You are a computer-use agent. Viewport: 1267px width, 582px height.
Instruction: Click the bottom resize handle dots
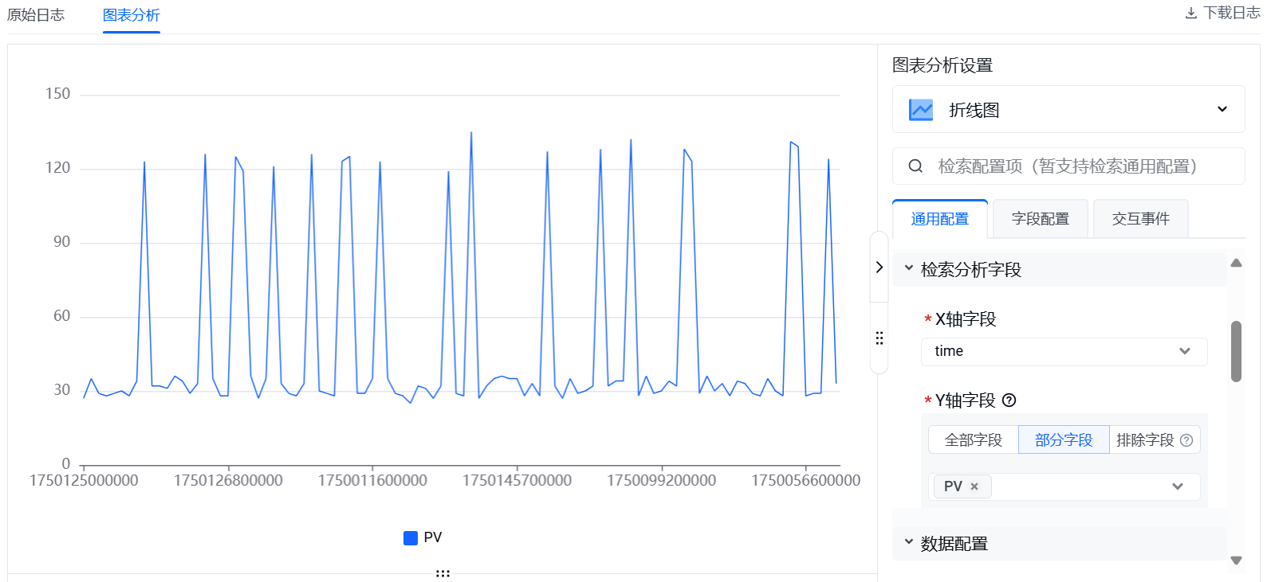(443, 573)
